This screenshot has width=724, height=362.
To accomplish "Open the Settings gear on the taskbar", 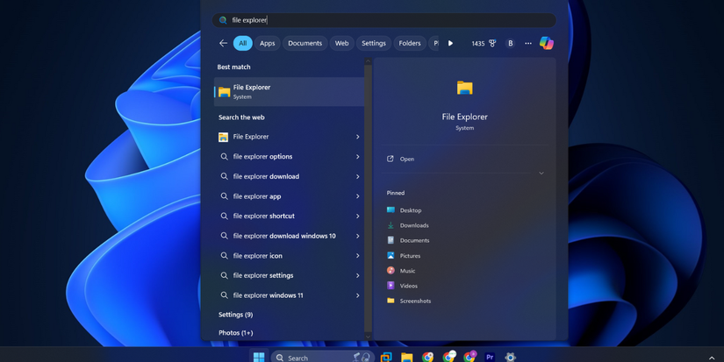I will 510,357.
